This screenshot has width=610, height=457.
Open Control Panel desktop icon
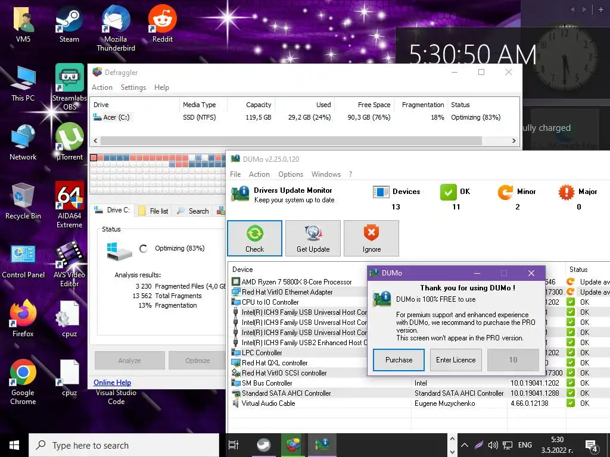tap(23, 261)
